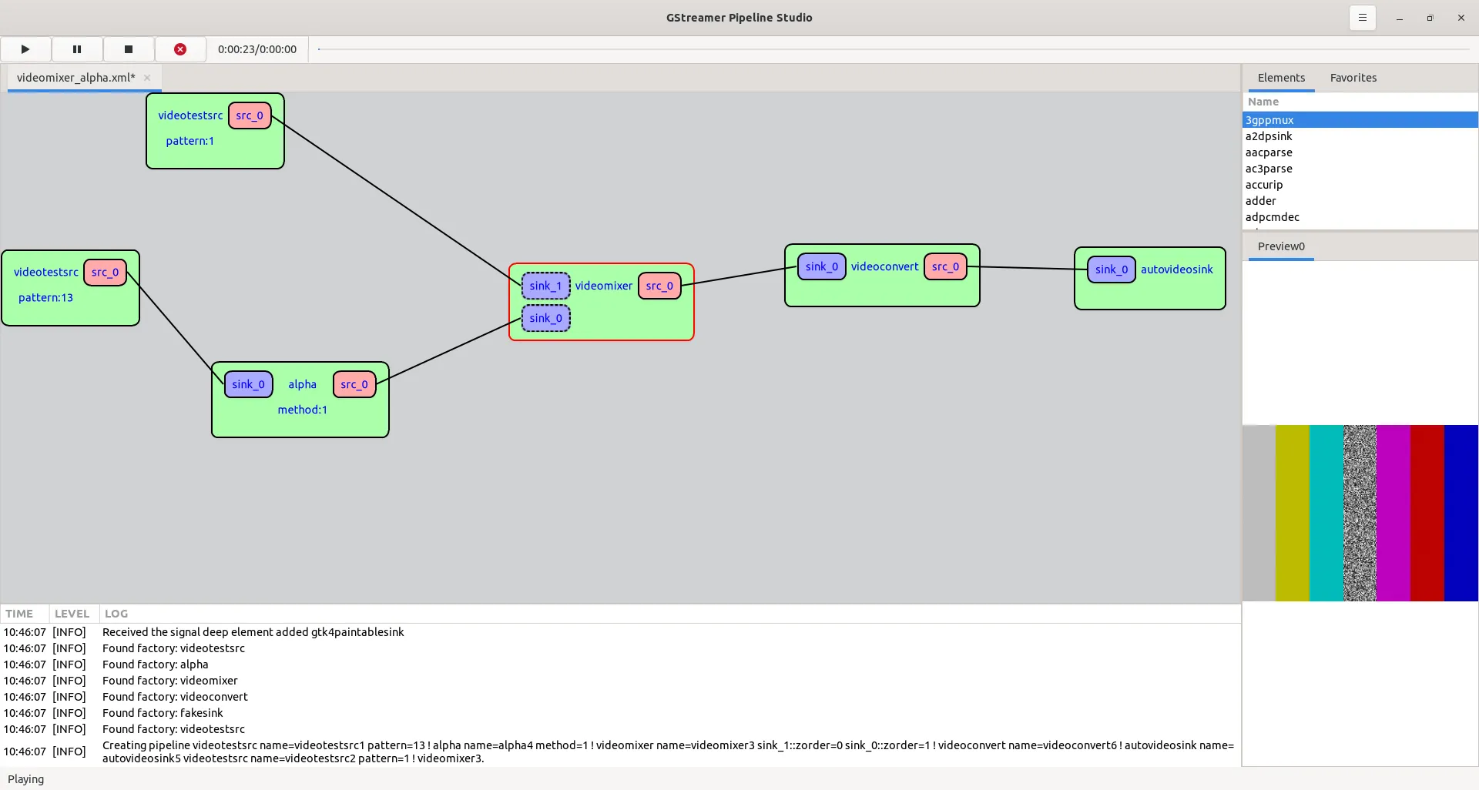Click the videoconvert element label

point(884,266)
